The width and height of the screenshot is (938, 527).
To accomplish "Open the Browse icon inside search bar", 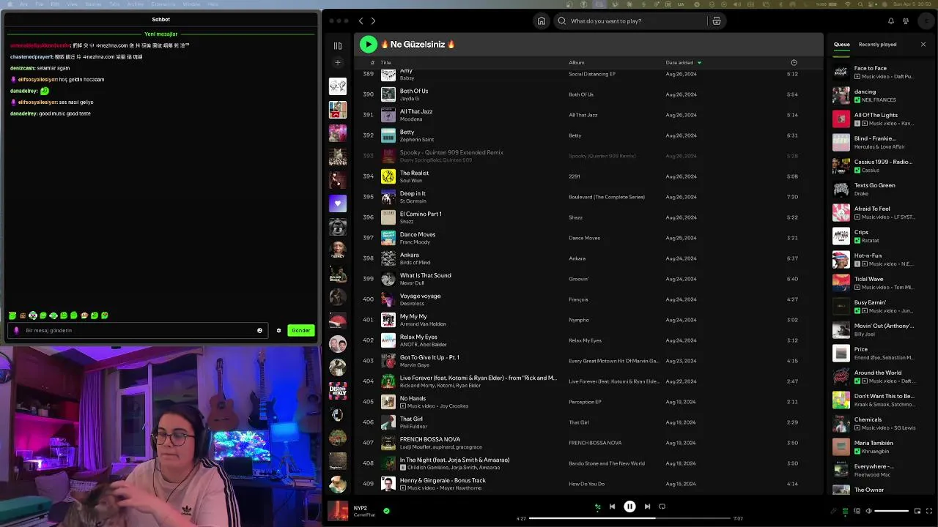I will pyautogui.click(x=717, y=20).
